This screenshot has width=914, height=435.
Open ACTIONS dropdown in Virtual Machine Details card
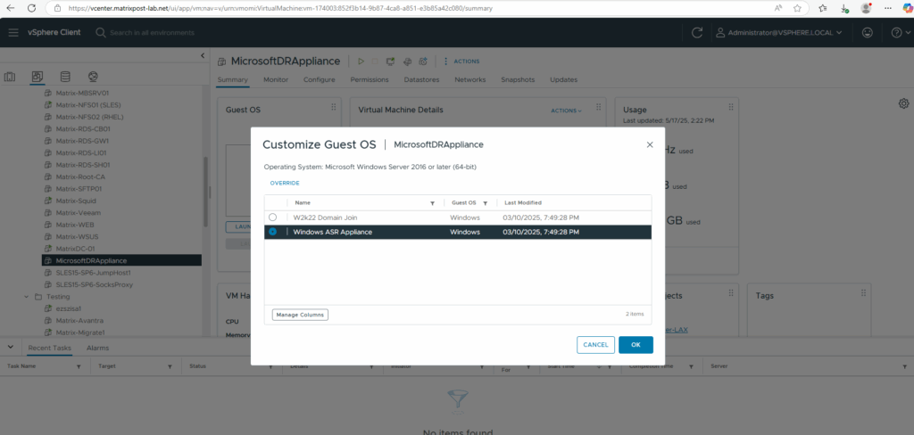566,111
